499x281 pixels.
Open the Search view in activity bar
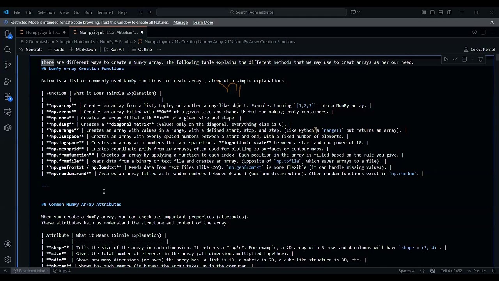pos(8,50)
